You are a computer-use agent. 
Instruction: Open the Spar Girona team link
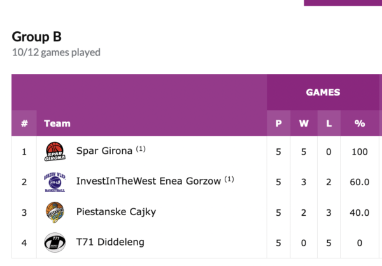(104, 151)
